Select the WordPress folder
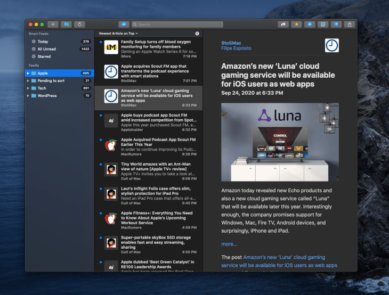The image size is (389, 295). 60,96
